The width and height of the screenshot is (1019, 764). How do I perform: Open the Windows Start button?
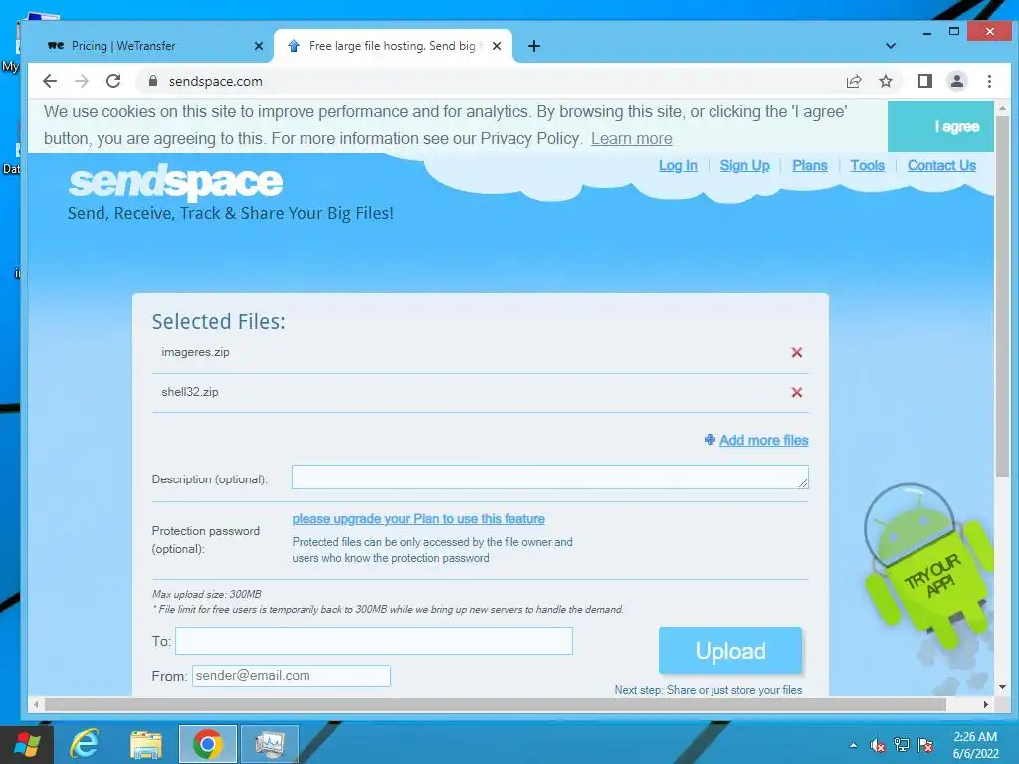pos(26,744)
